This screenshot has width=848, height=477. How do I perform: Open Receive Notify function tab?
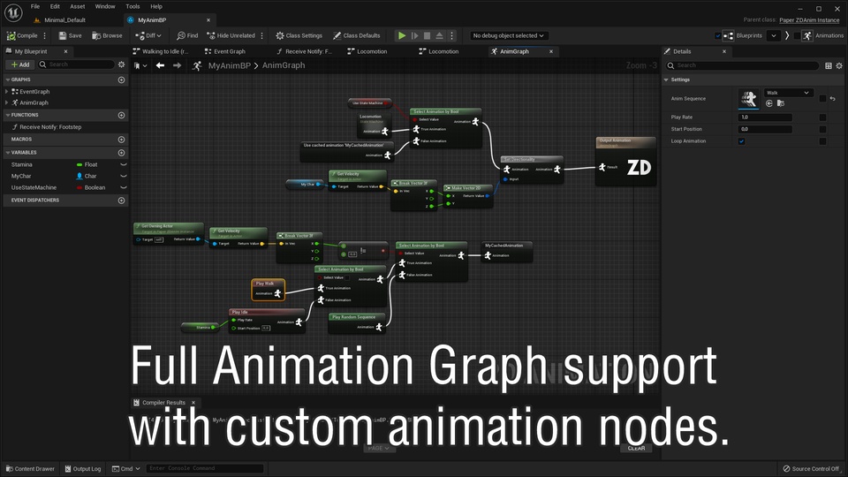pos(308,51)
